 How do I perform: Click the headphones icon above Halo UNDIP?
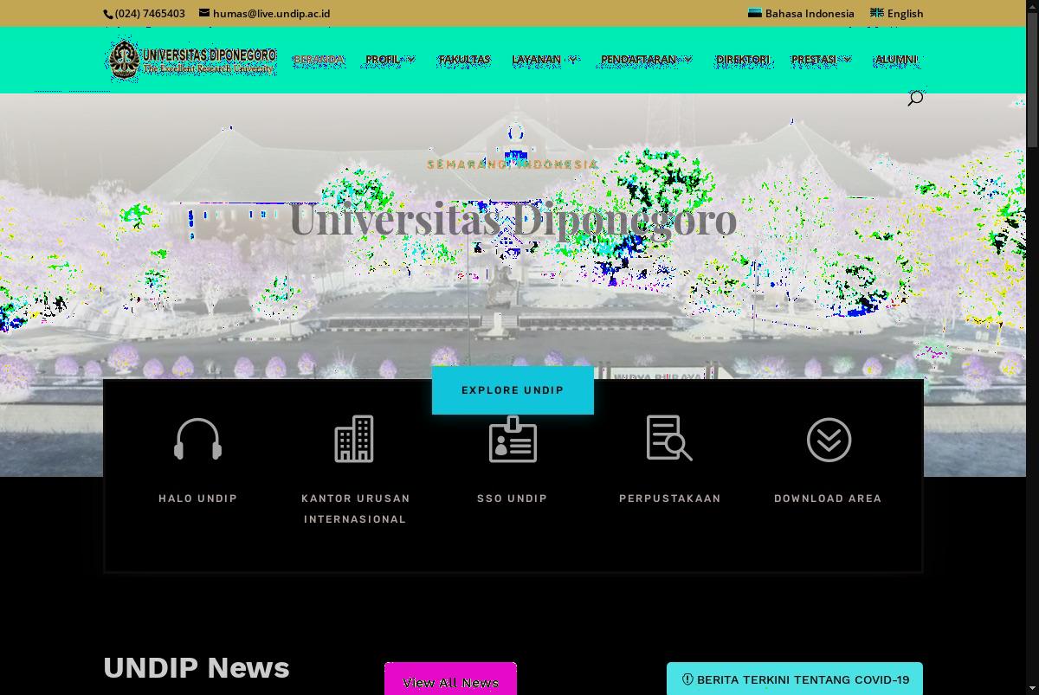tap(197, 440)
